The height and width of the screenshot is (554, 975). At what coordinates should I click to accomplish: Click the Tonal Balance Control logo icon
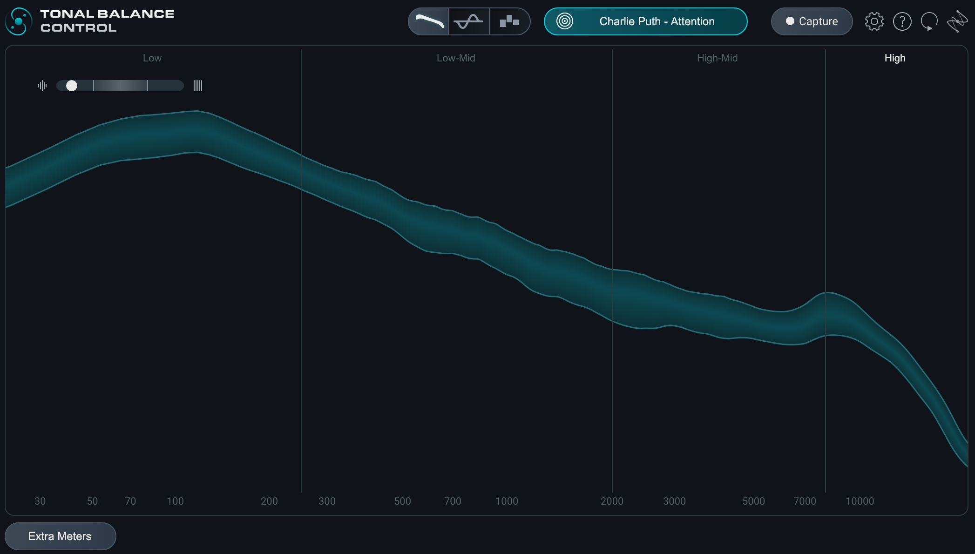pos(19,21)
